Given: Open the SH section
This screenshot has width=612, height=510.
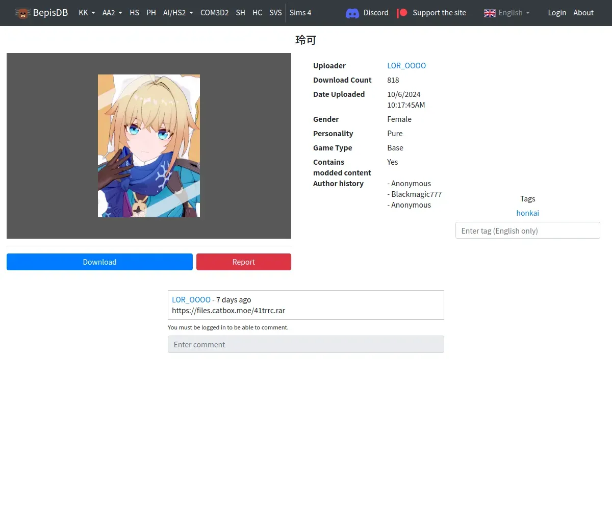Looking at the screenshot, I should click(x=240, y=13).
